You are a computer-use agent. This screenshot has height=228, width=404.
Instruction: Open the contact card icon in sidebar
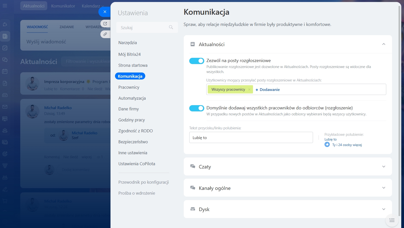[5, 142]
